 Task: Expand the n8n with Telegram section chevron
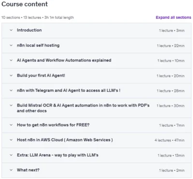(11, 90)
